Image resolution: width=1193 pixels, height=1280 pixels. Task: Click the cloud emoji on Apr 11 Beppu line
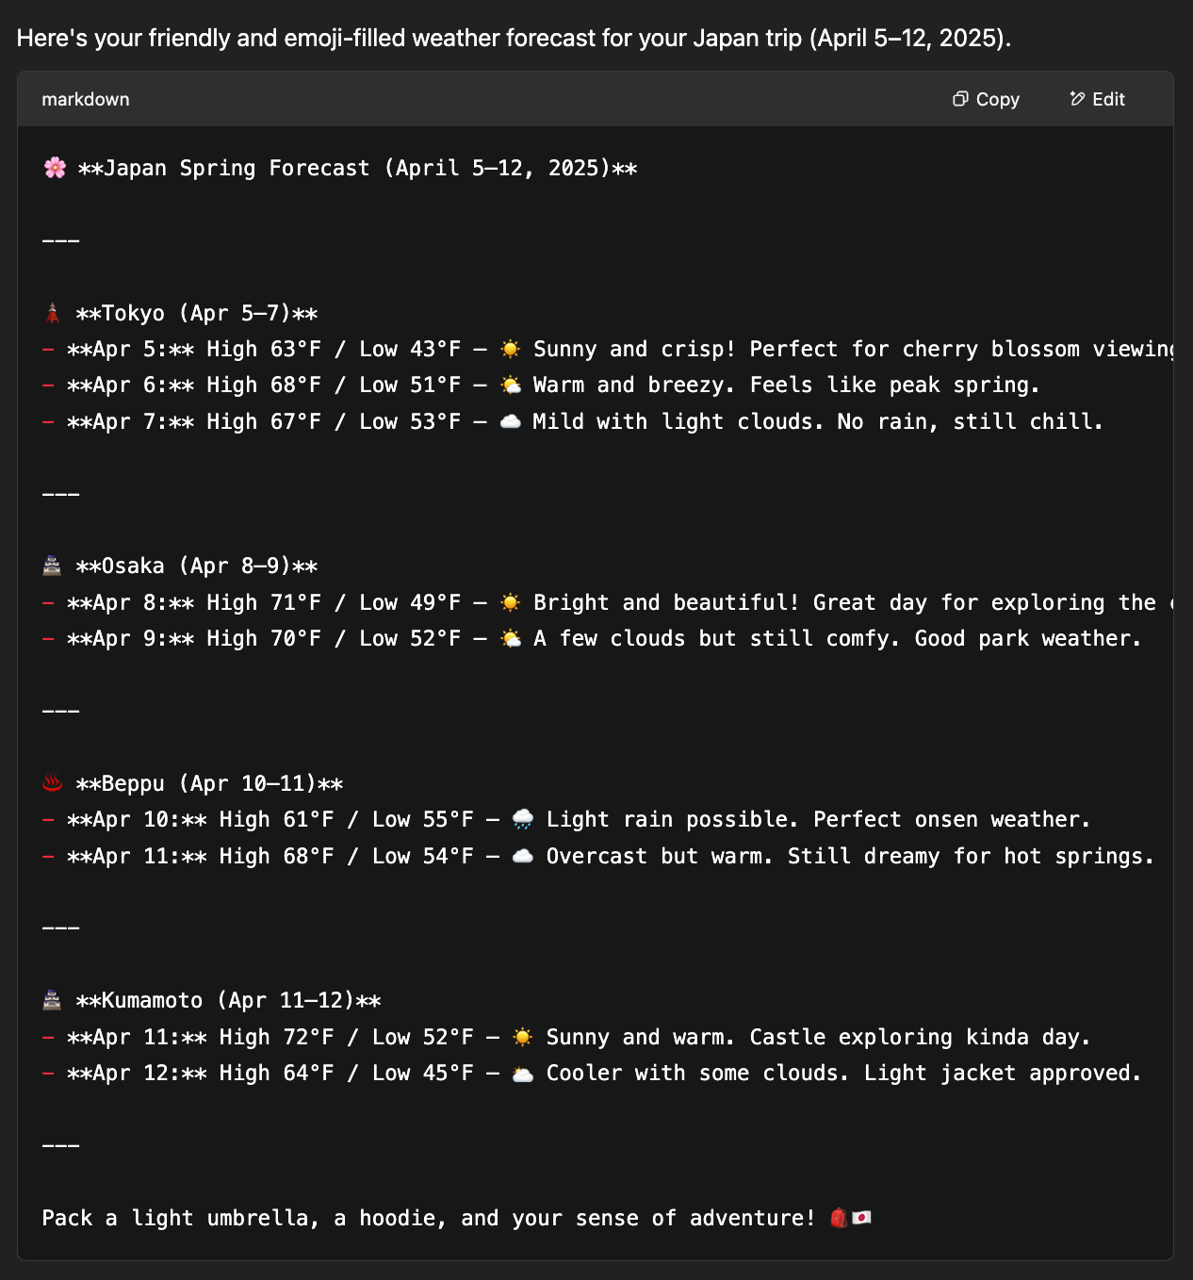(521, 854)
